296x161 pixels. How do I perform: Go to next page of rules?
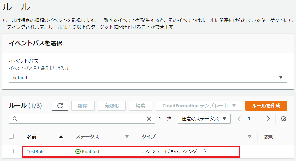click(x=269, y=119)
